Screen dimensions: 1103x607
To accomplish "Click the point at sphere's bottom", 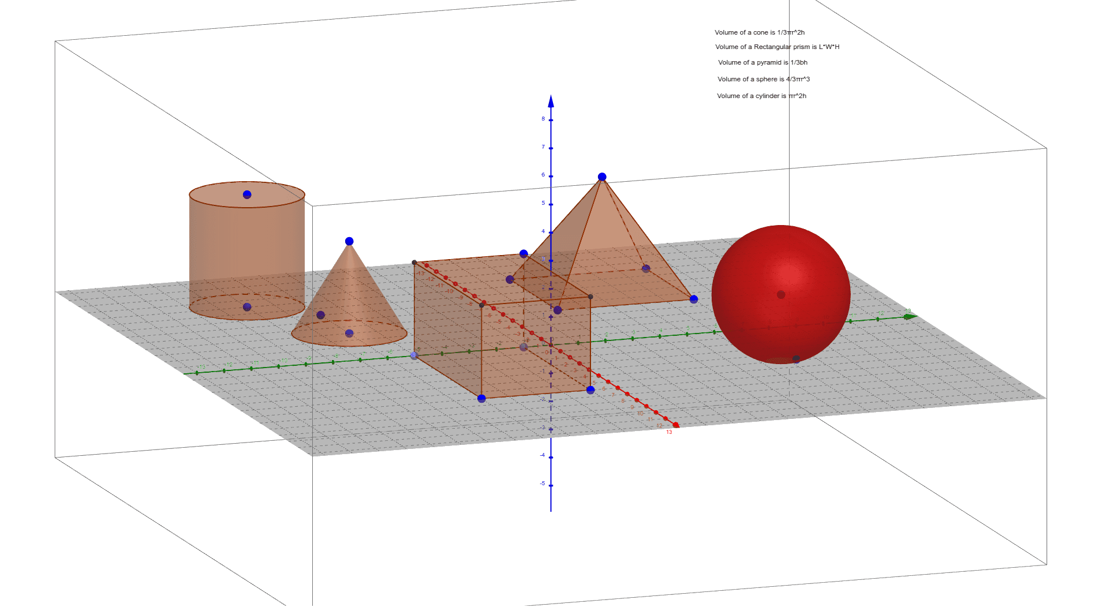I will pyautogui.click(x=796, y=358).
